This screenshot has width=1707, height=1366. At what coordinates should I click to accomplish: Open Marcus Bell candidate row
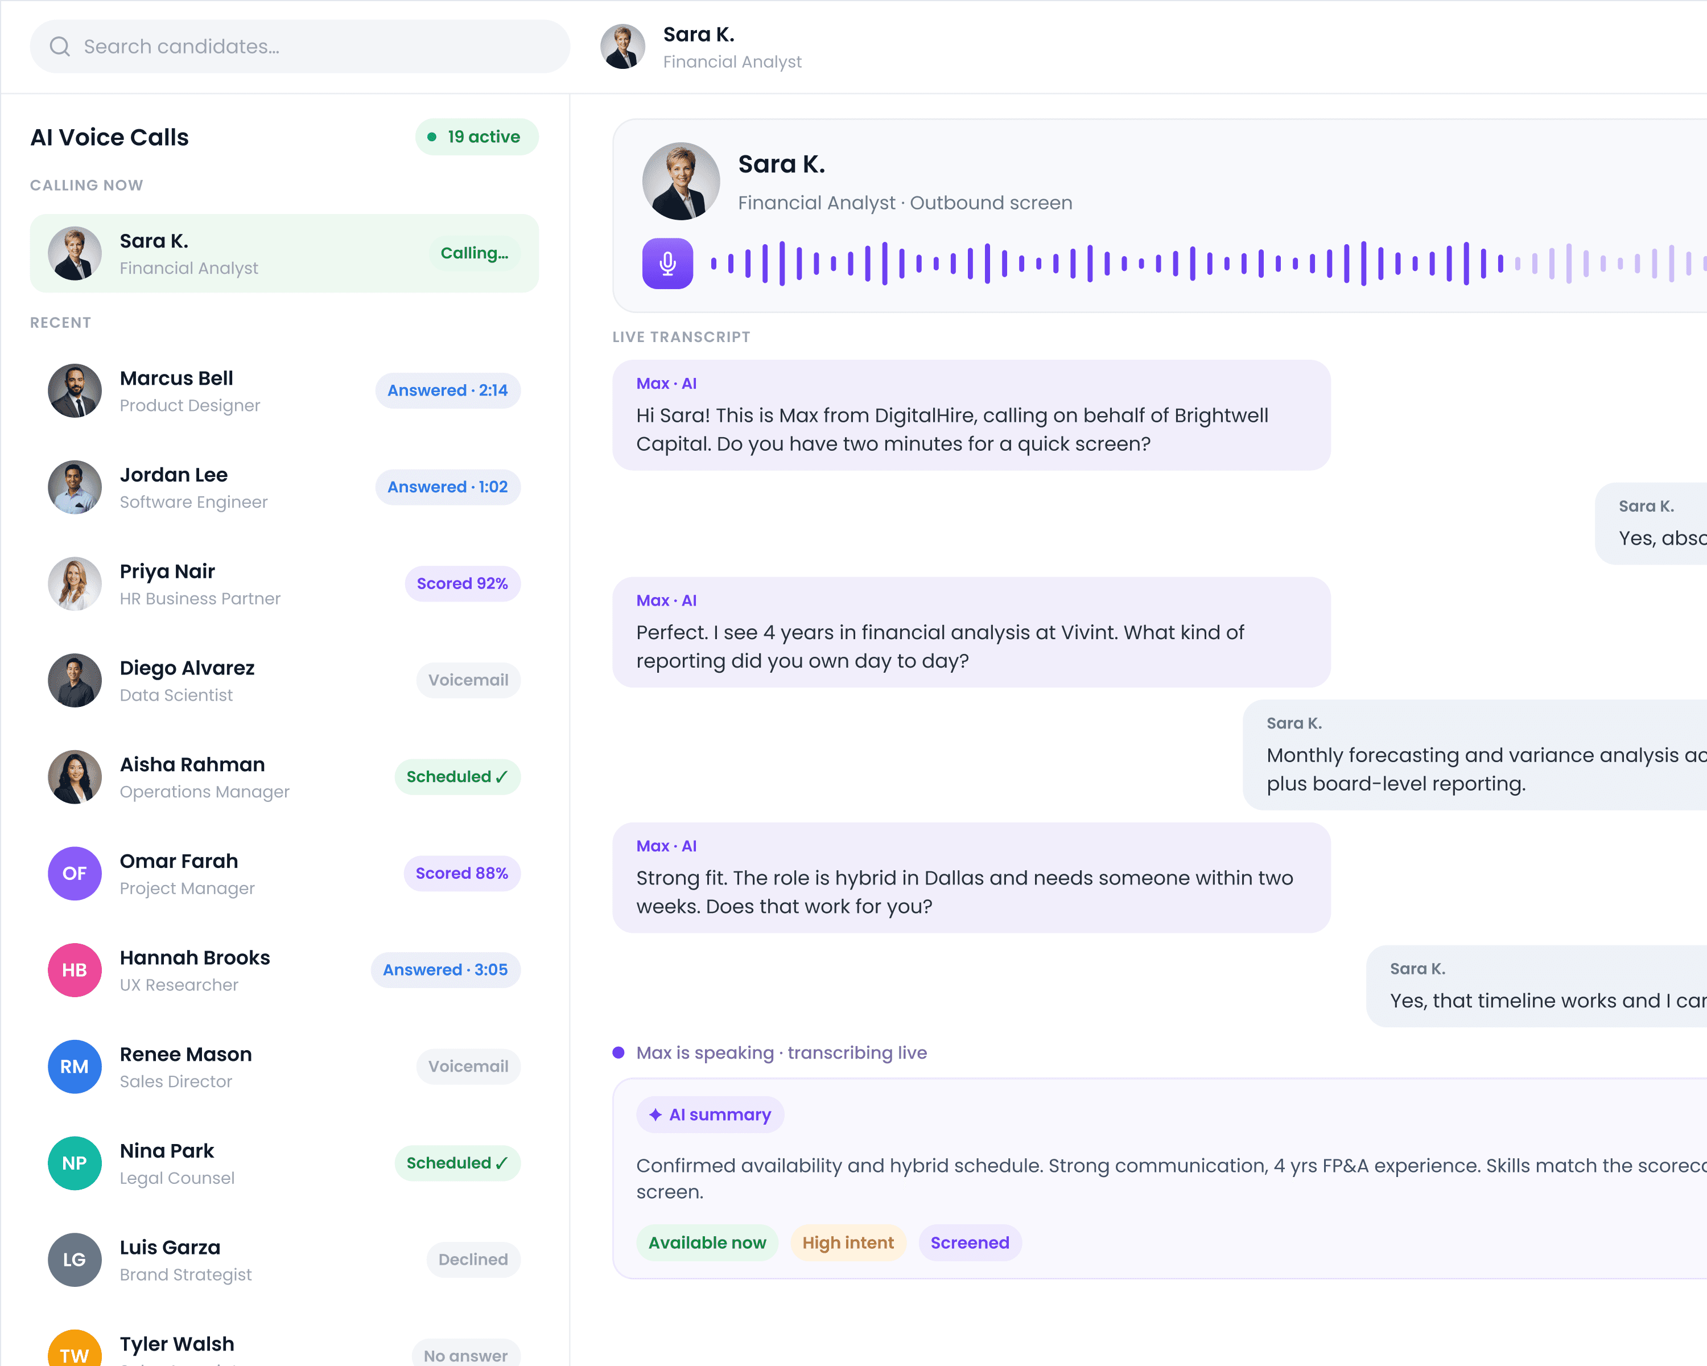click(x=284, y=391)
